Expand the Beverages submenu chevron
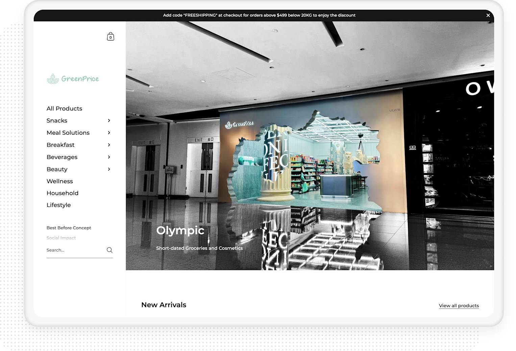 [109, 157]
